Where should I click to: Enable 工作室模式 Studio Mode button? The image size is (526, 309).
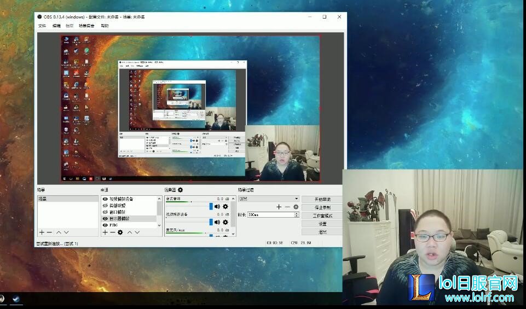[x=322, y=215]
